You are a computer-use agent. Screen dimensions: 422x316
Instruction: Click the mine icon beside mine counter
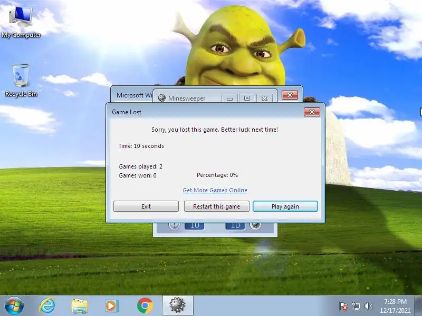(255, 225)
